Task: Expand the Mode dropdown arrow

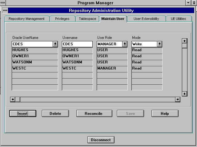Action: click(x=159, y=44)
